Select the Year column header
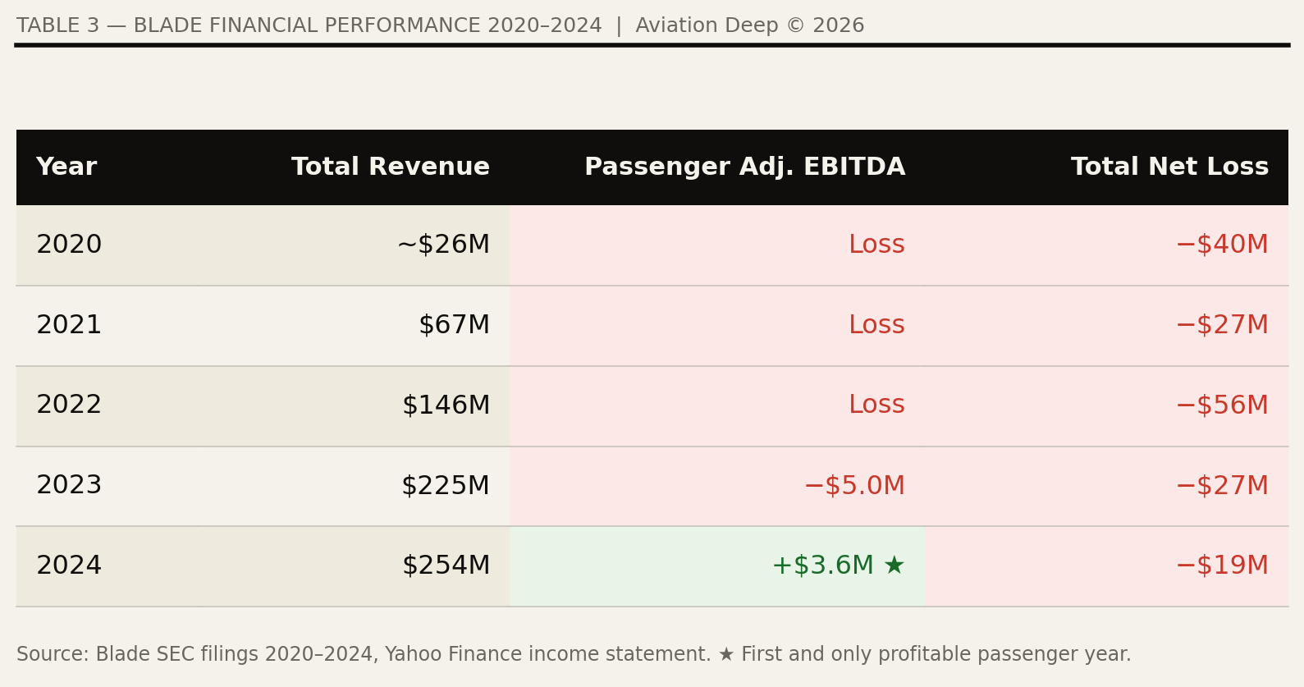Viewport: 1304px width, 687px height. [66, 167]
